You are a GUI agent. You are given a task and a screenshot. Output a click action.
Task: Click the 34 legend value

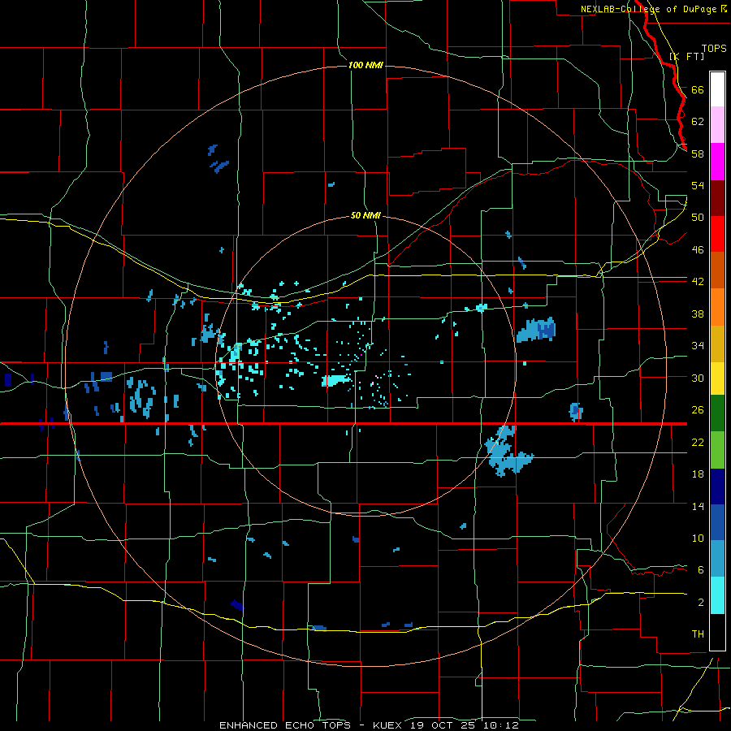point(698,345)
